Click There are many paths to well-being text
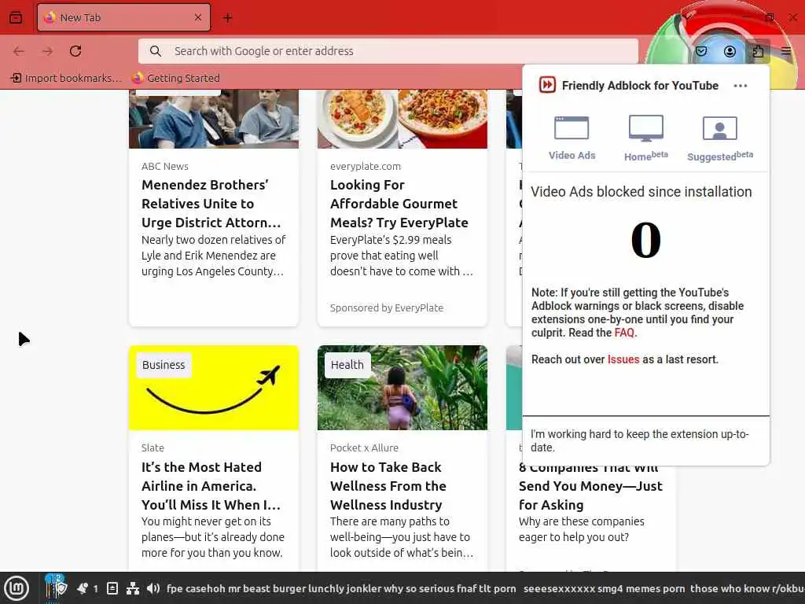This screenshot has height=604, width=805. coord(401,536)
